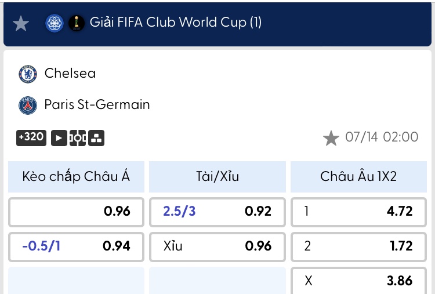
Task: Select the Kèo chấp Châu Á column header
Action: 76,177
